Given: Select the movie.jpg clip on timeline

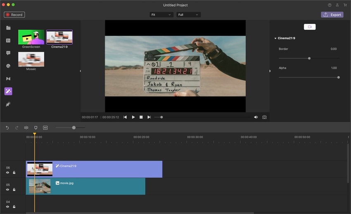Looking at the screenshot, I should [x=85, y=186].
